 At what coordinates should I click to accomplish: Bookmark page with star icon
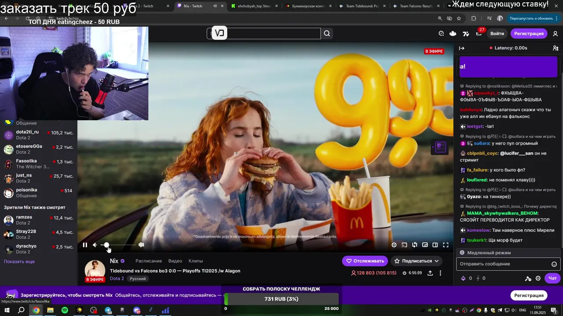[459, 18]
